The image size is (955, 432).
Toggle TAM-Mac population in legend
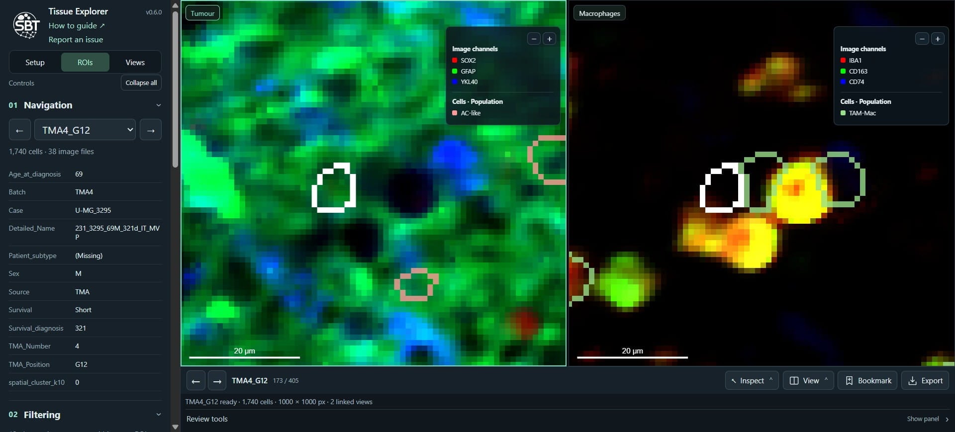[x=858, y=113]
